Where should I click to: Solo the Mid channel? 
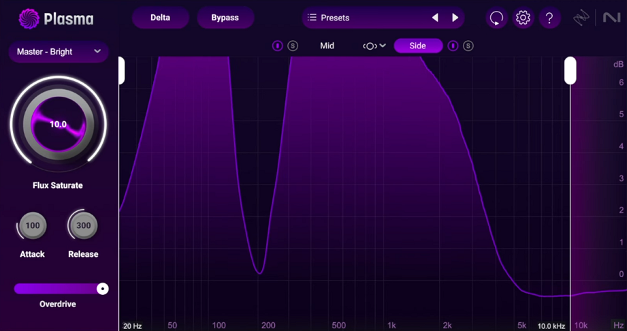pyautogui.click(x=293, y=46)
